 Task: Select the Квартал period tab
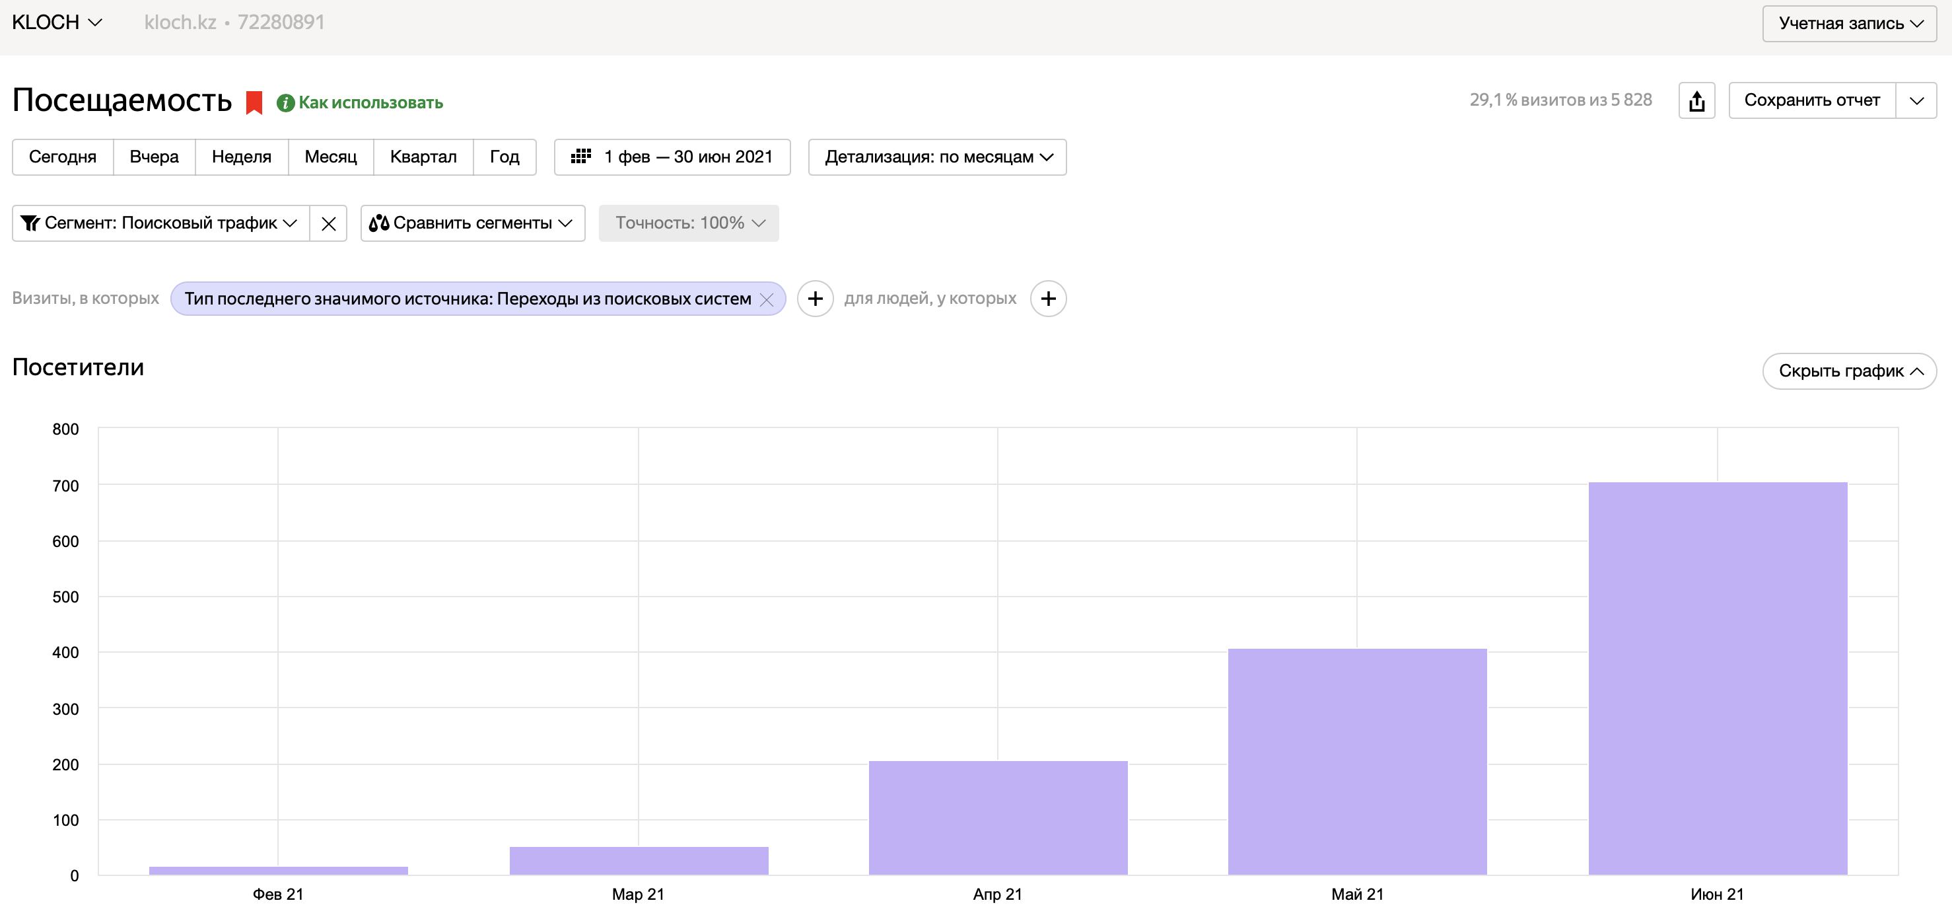(x=423, y=157)
